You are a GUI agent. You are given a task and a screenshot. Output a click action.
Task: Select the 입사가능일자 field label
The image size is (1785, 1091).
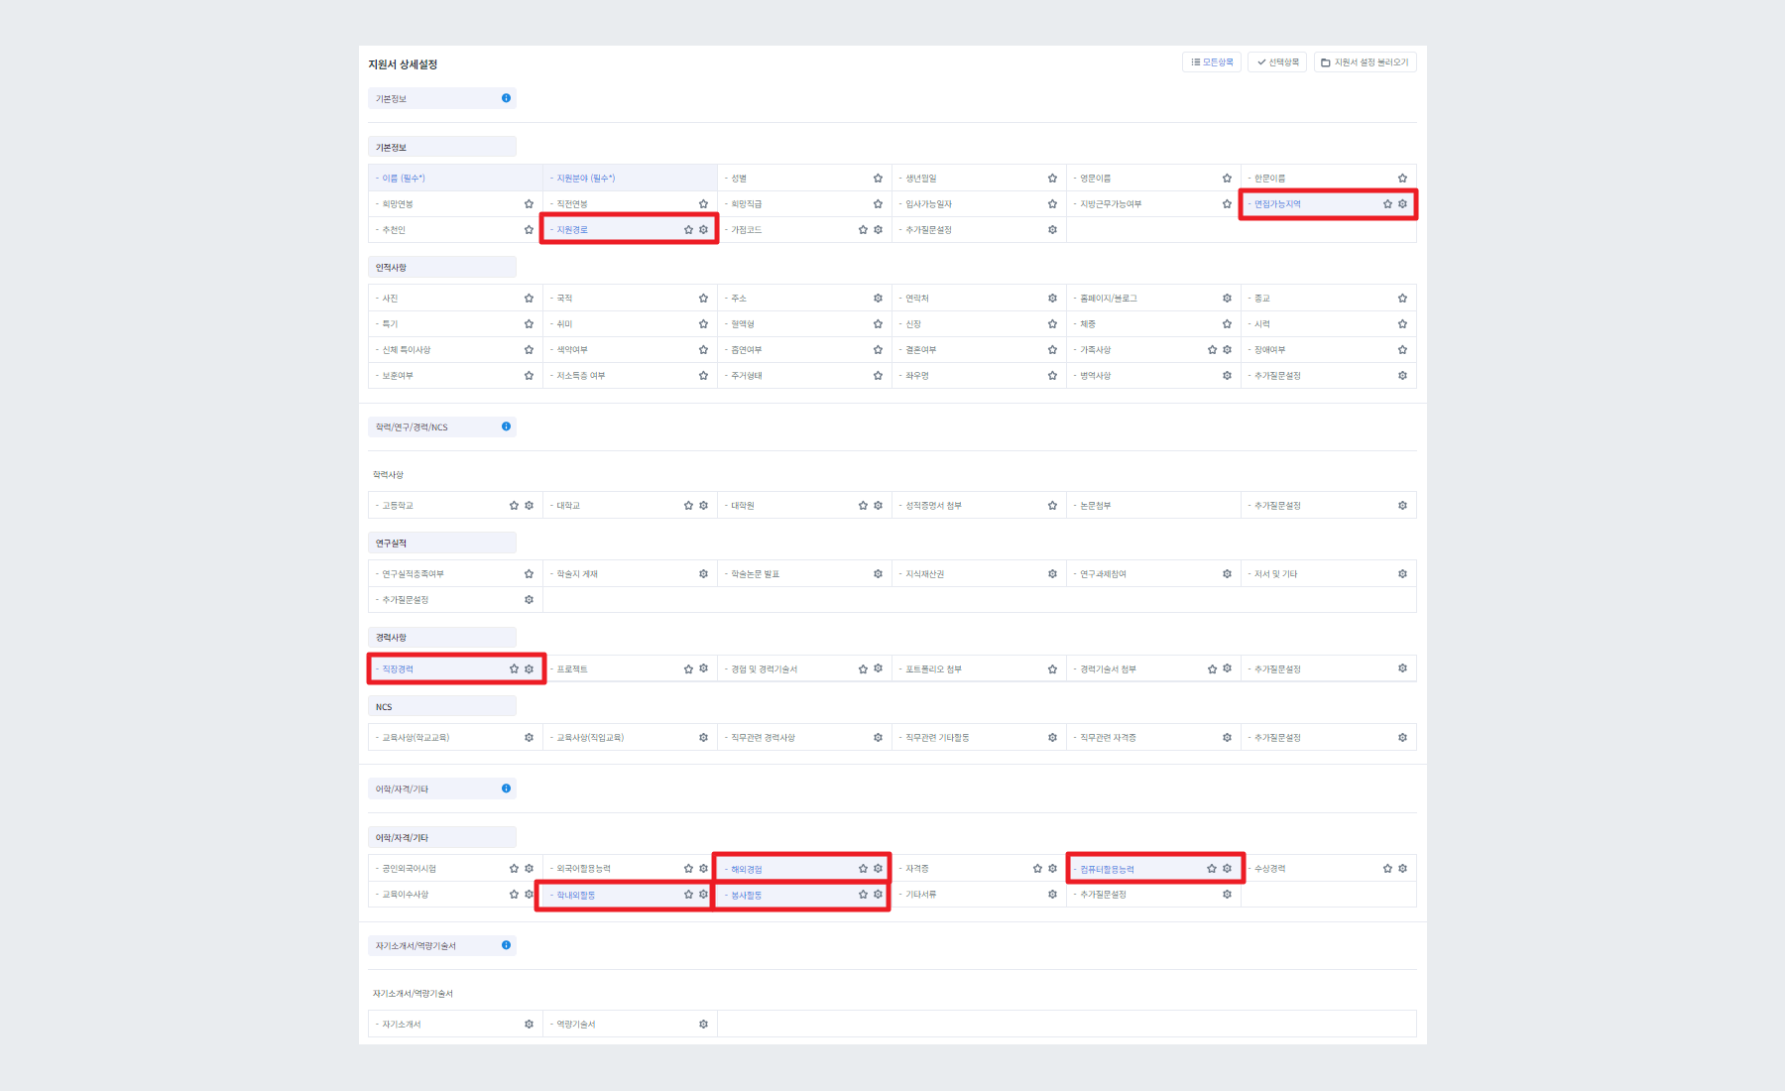(928, 204)
